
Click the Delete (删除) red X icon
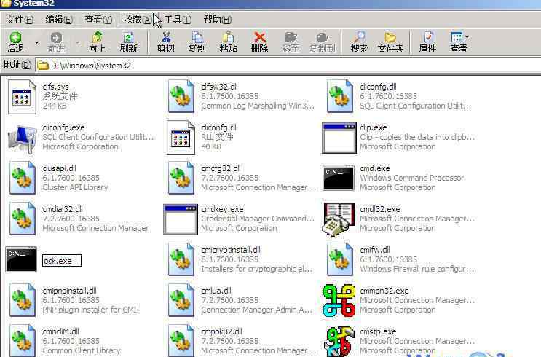pyautogui.click(x=259, y=37)
